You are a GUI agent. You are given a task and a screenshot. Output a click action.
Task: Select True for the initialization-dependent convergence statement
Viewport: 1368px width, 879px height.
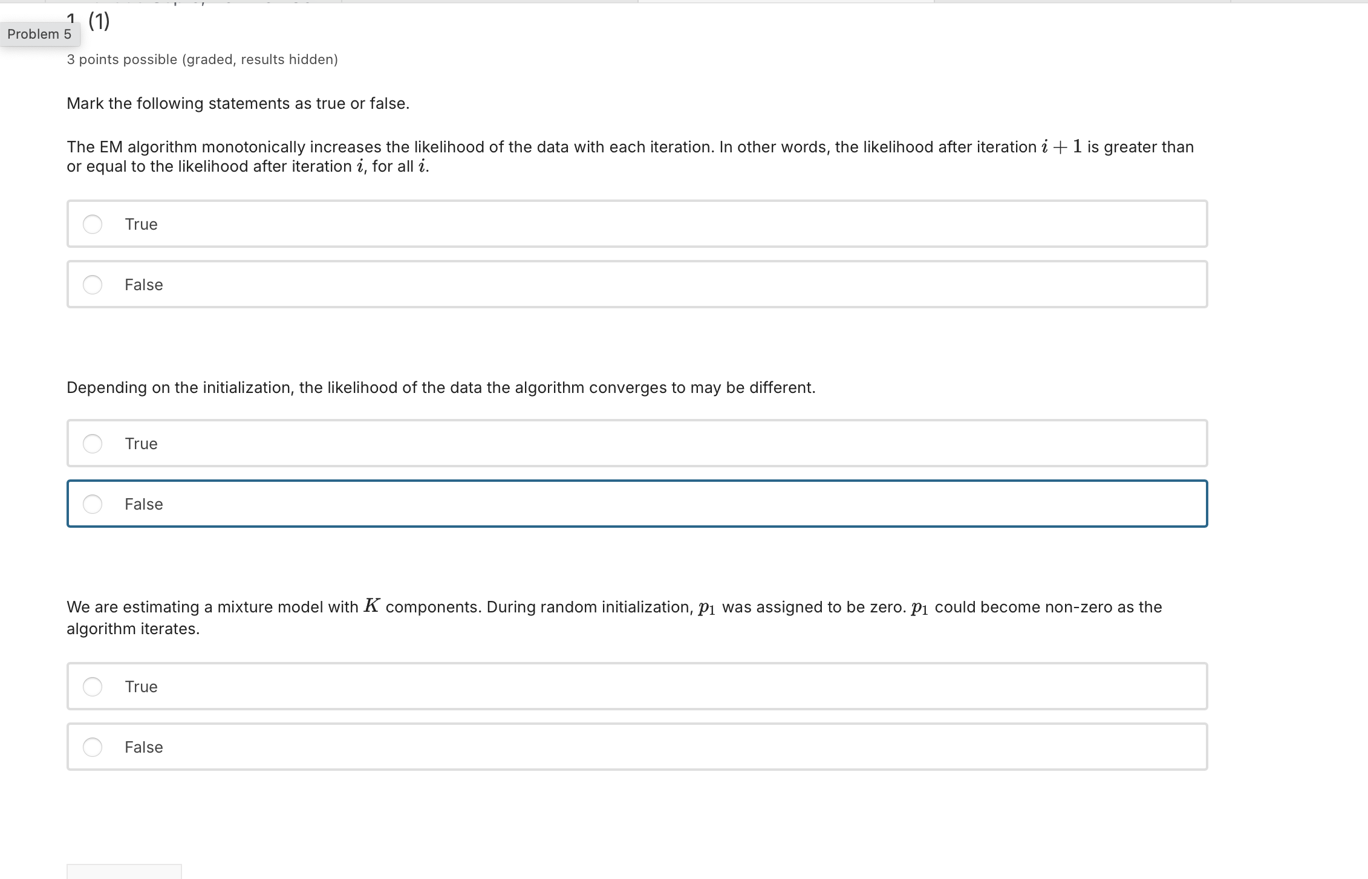pyautogui.click(x=93, y=443)
